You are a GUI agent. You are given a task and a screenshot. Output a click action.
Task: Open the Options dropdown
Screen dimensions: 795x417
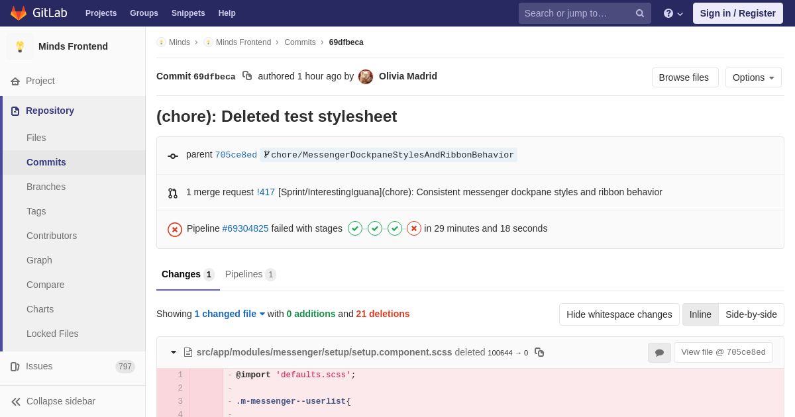[x=753, y=77]
